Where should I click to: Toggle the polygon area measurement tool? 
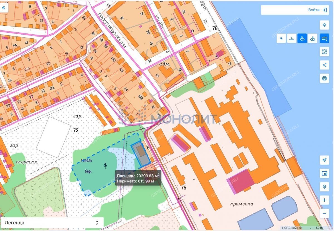[x=302, y=38]
